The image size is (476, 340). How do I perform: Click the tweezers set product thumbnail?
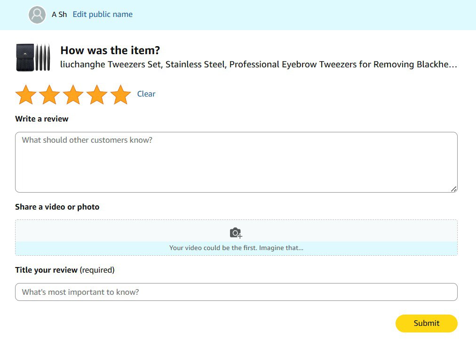pyautogui.click(x=32, y=57)
